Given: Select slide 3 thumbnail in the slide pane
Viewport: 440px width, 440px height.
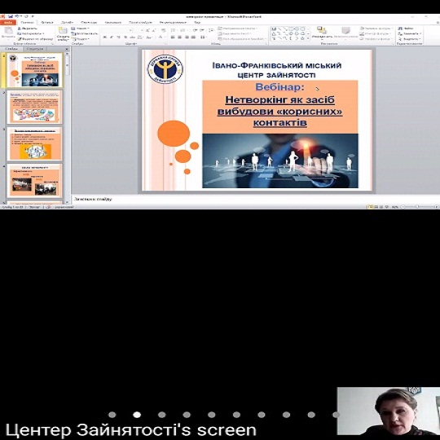Looking at the screenshot, I should (34, 144).
